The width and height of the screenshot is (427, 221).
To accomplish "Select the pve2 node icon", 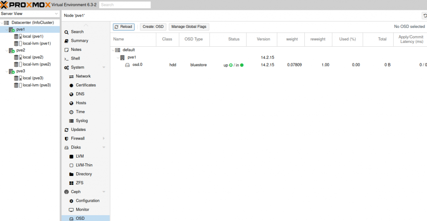I will pos(12,50).
